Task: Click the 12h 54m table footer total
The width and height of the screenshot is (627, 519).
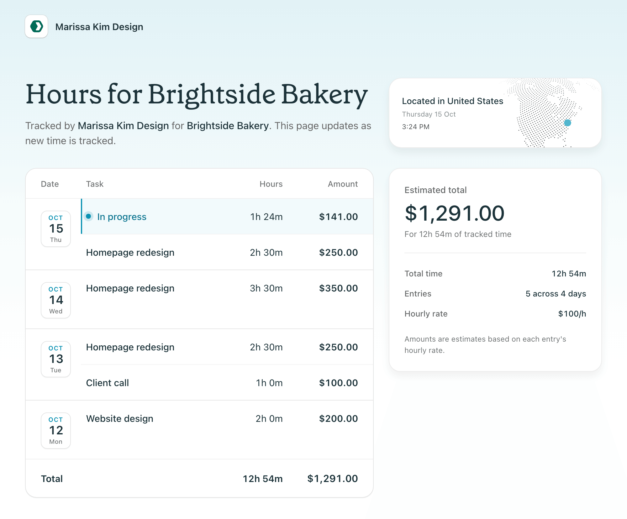Action: (x=263, y=479)
